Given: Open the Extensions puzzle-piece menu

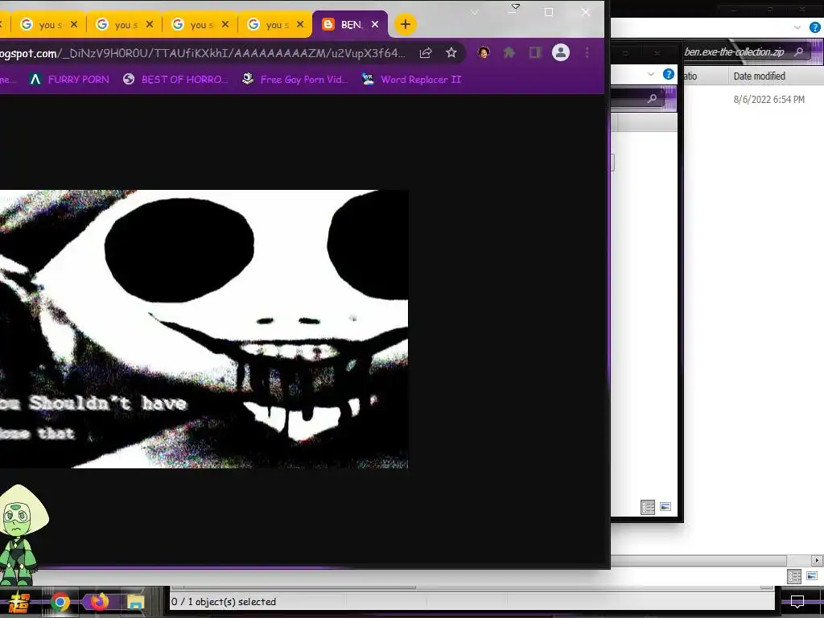Looking at the screenshot, I should 509,52.
